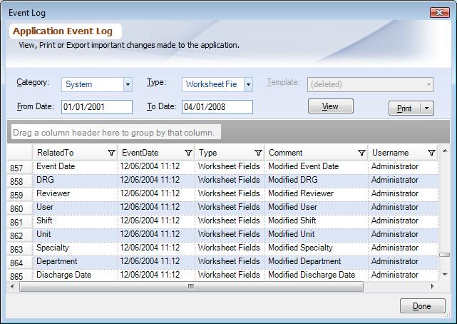Click the Print button
This screenshot has width=457, height=324.
click(404, 108)
